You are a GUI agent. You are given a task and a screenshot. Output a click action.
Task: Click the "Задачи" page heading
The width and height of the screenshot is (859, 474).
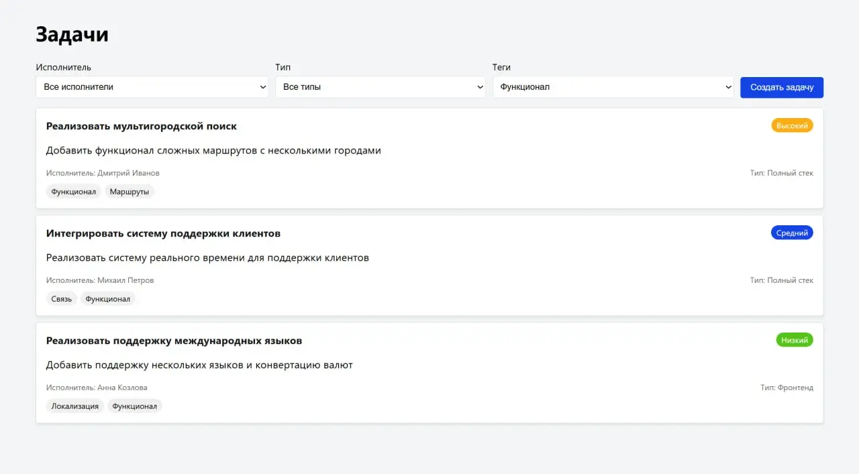[x=72, y=34]
